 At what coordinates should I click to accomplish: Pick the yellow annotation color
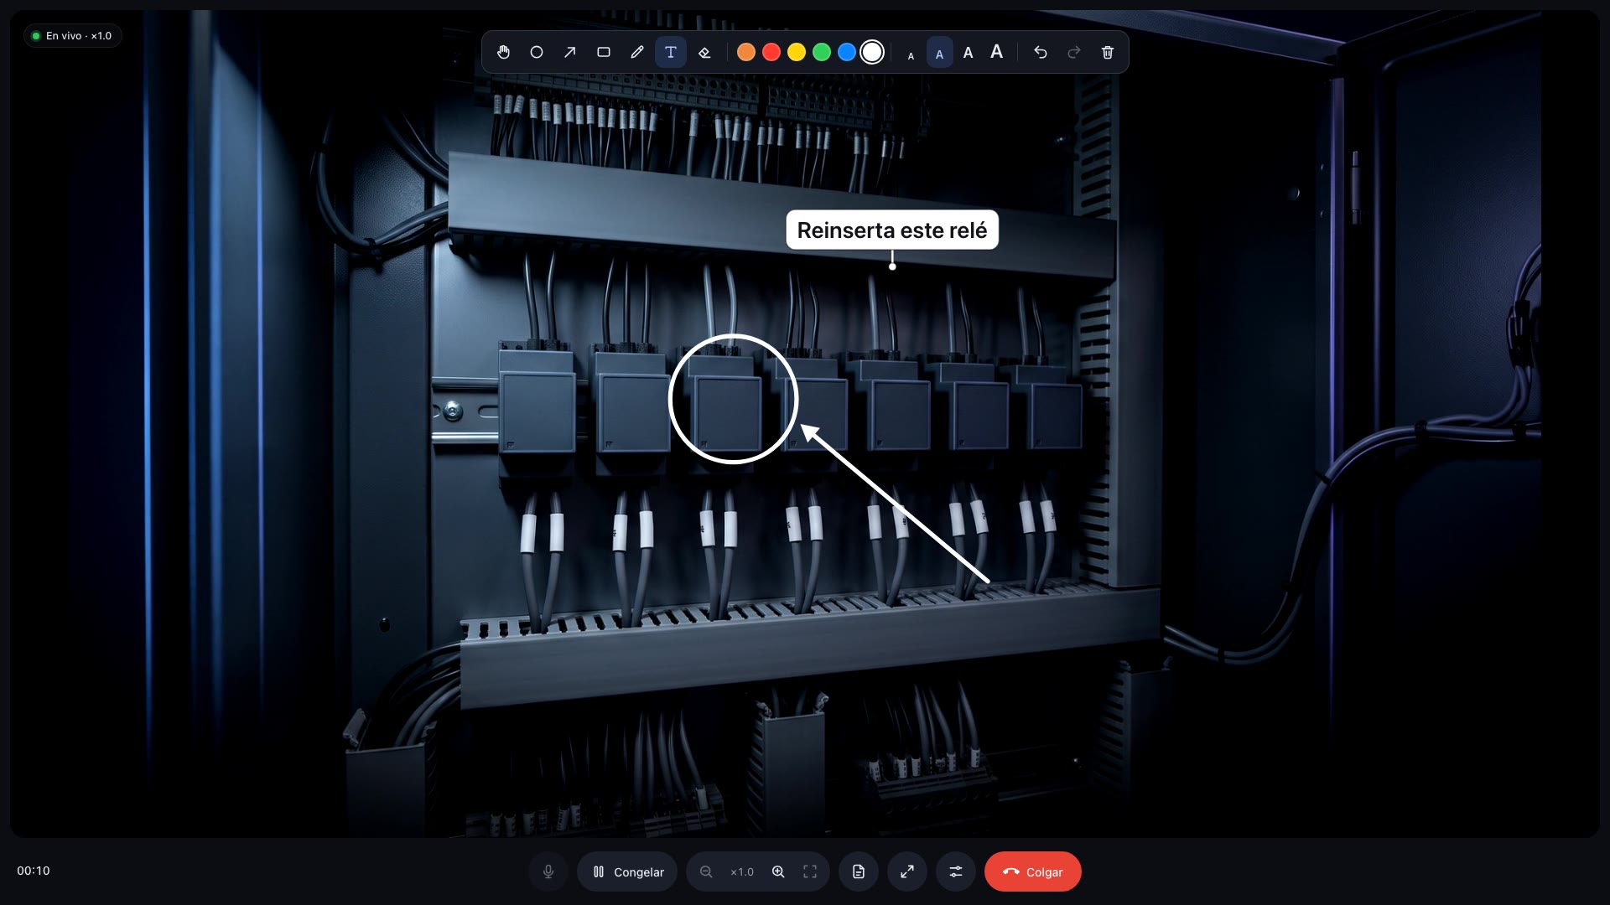pyautogui.click(x=797, y=52)
